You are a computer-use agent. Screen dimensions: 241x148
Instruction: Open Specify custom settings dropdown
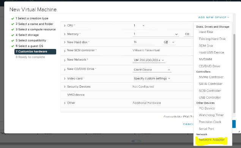pyautogui.click(x=152, y=79)
